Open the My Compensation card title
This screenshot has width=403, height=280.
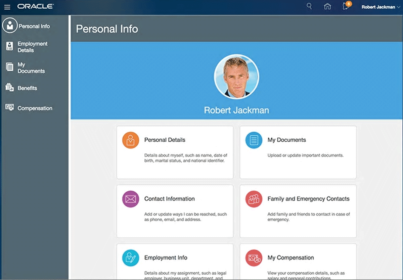[291, 258]
